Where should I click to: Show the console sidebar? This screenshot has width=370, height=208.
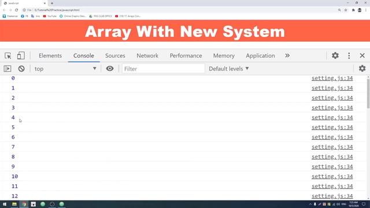[x=8, y=69]
